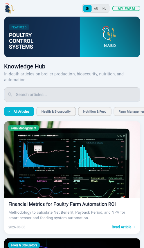This screenshot has height=248, width=144.
Task: Filter by Health & Biosecurity
Action: 56,111
